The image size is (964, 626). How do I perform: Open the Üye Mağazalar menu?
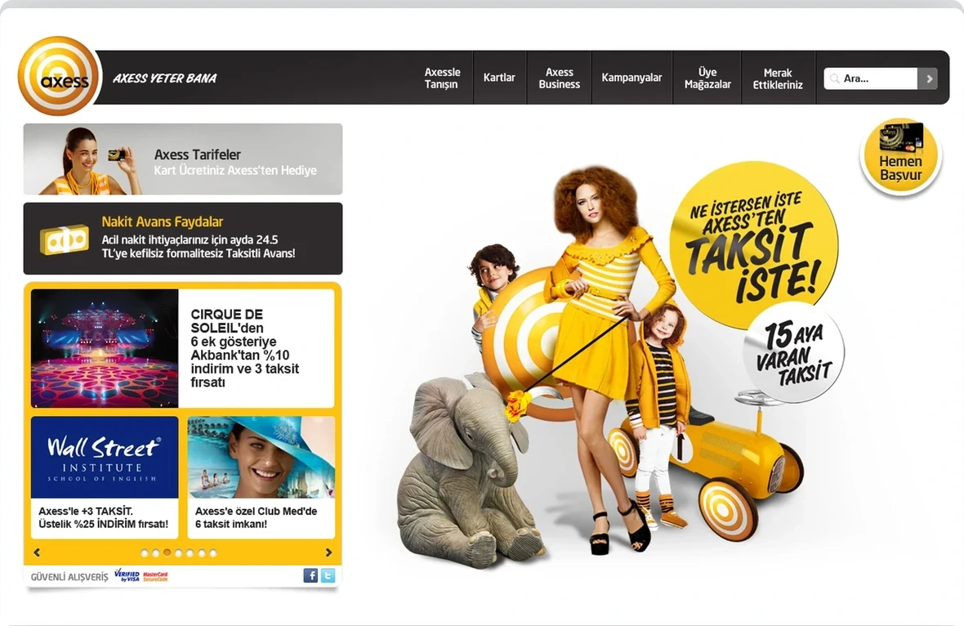tap(707, 78)
